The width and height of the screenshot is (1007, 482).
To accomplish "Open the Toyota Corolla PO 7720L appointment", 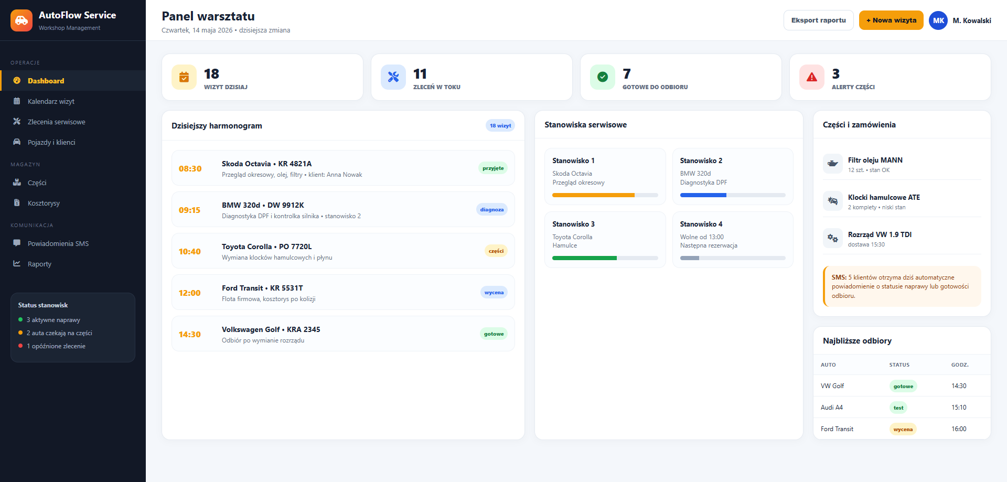I will [343, 251].
